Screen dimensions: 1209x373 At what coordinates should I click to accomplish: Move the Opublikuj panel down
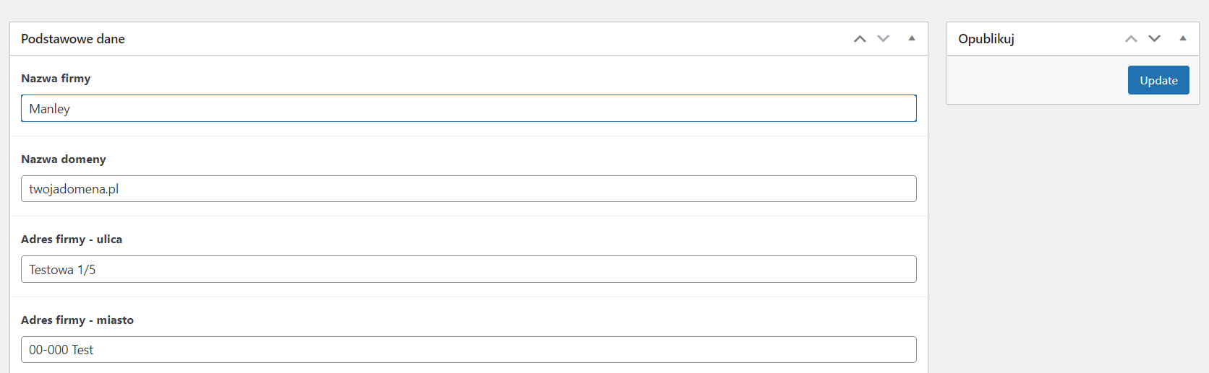(1154, 39)
